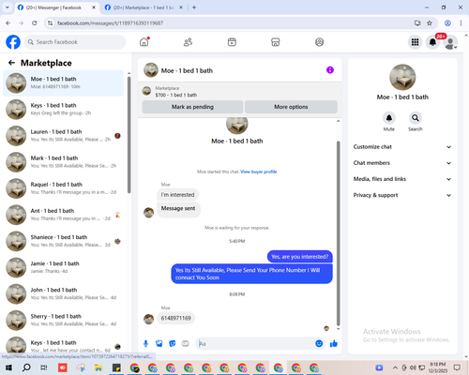This screenshot has width=469, height=375.
Task: Switch to the Marketplace - 1 bed browser tab
Action: [144, 7]
